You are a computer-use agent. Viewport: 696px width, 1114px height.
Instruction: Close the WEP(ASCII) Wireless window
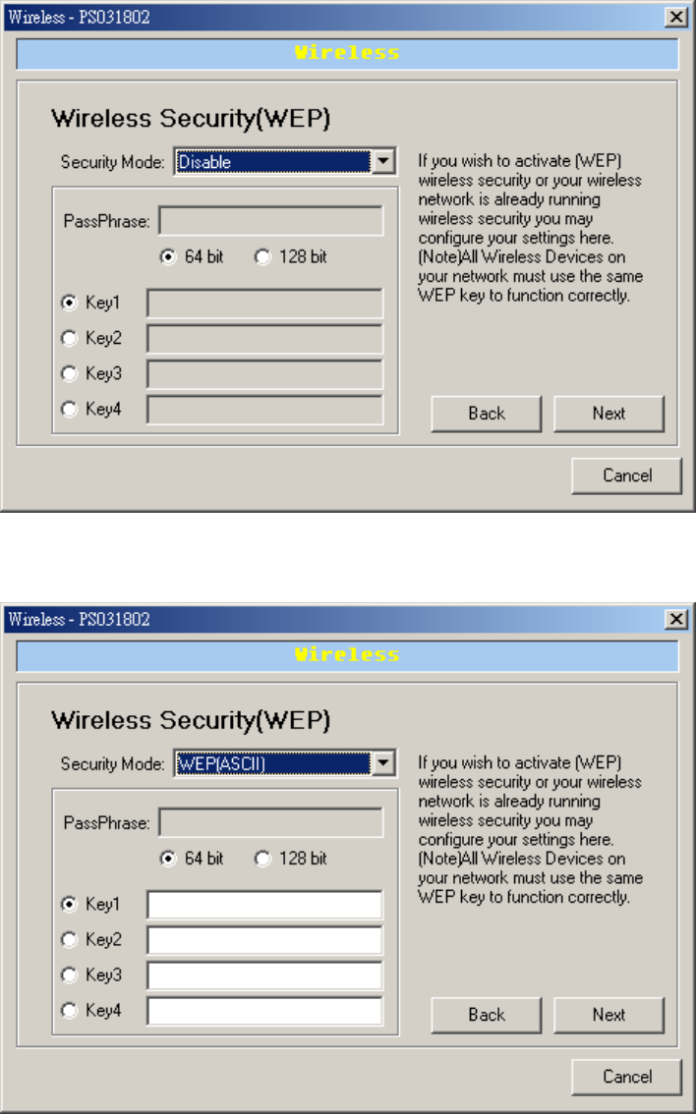coord(676,619)
